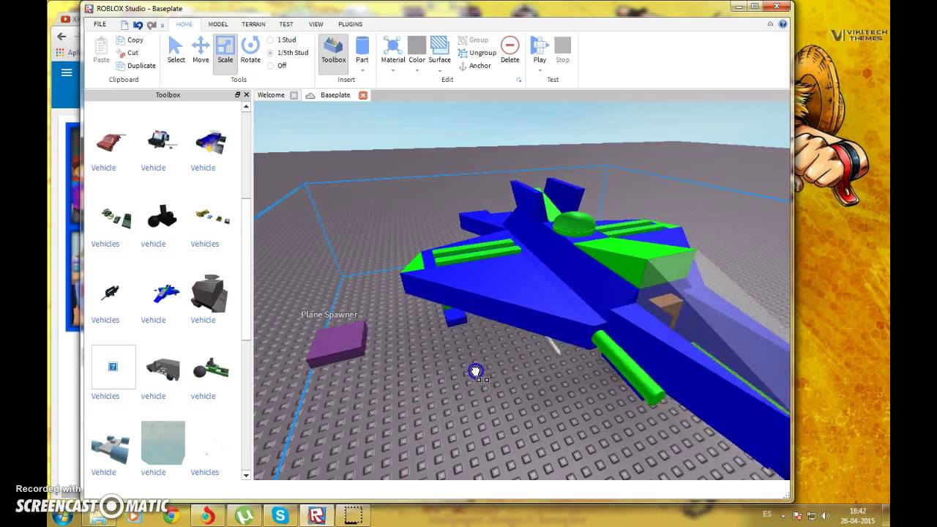Insert the red car Vehicle thumbnail
The image size is (937, 527).
click(111, 141)
